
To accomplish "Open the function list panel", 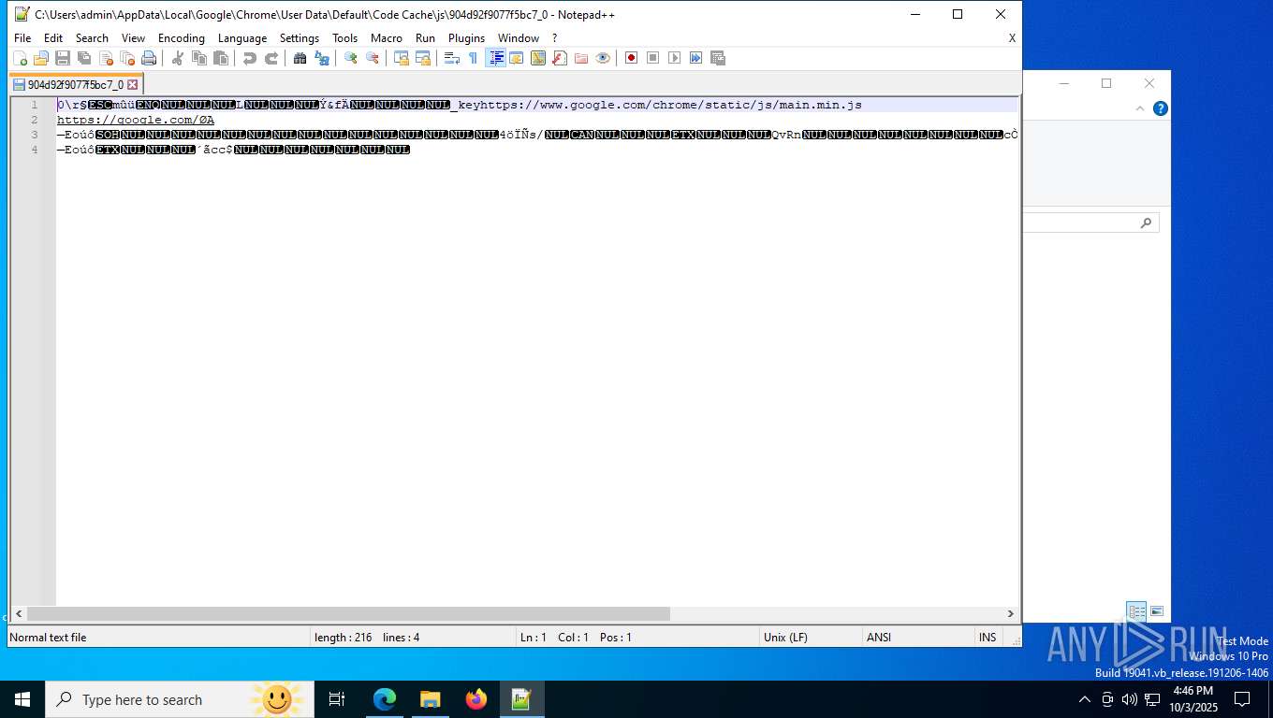I will tap(560, 58).
